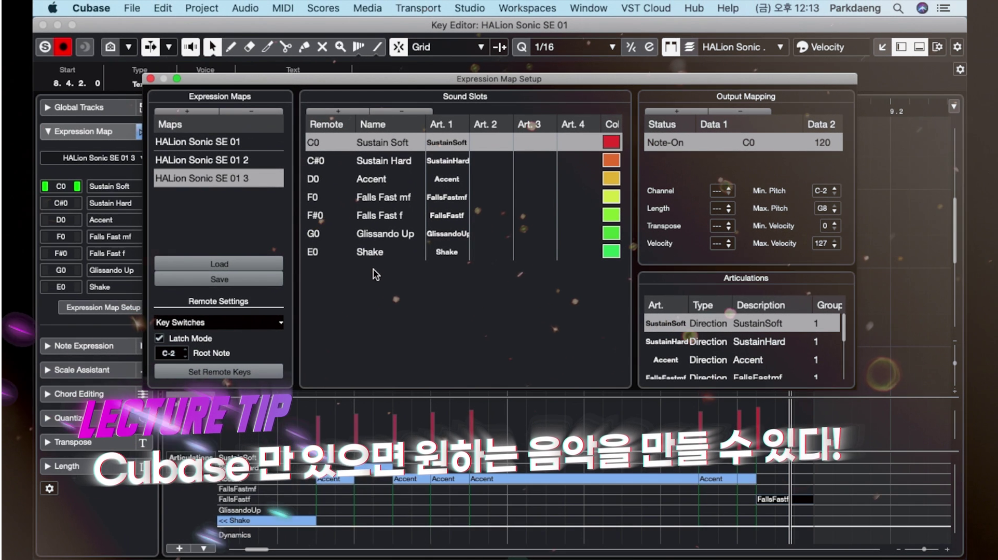The height and width of the screenshot is (560, 998).
Task: Click Open in Separate Window arrow icon
Action: 882,47
